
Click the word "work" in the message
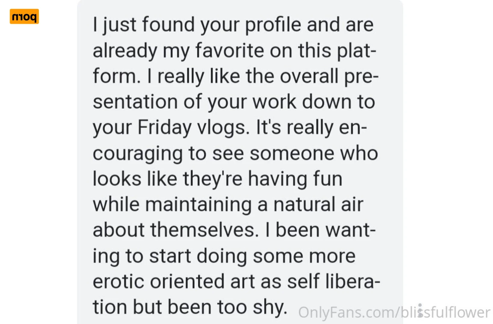[x=274, y=102]
